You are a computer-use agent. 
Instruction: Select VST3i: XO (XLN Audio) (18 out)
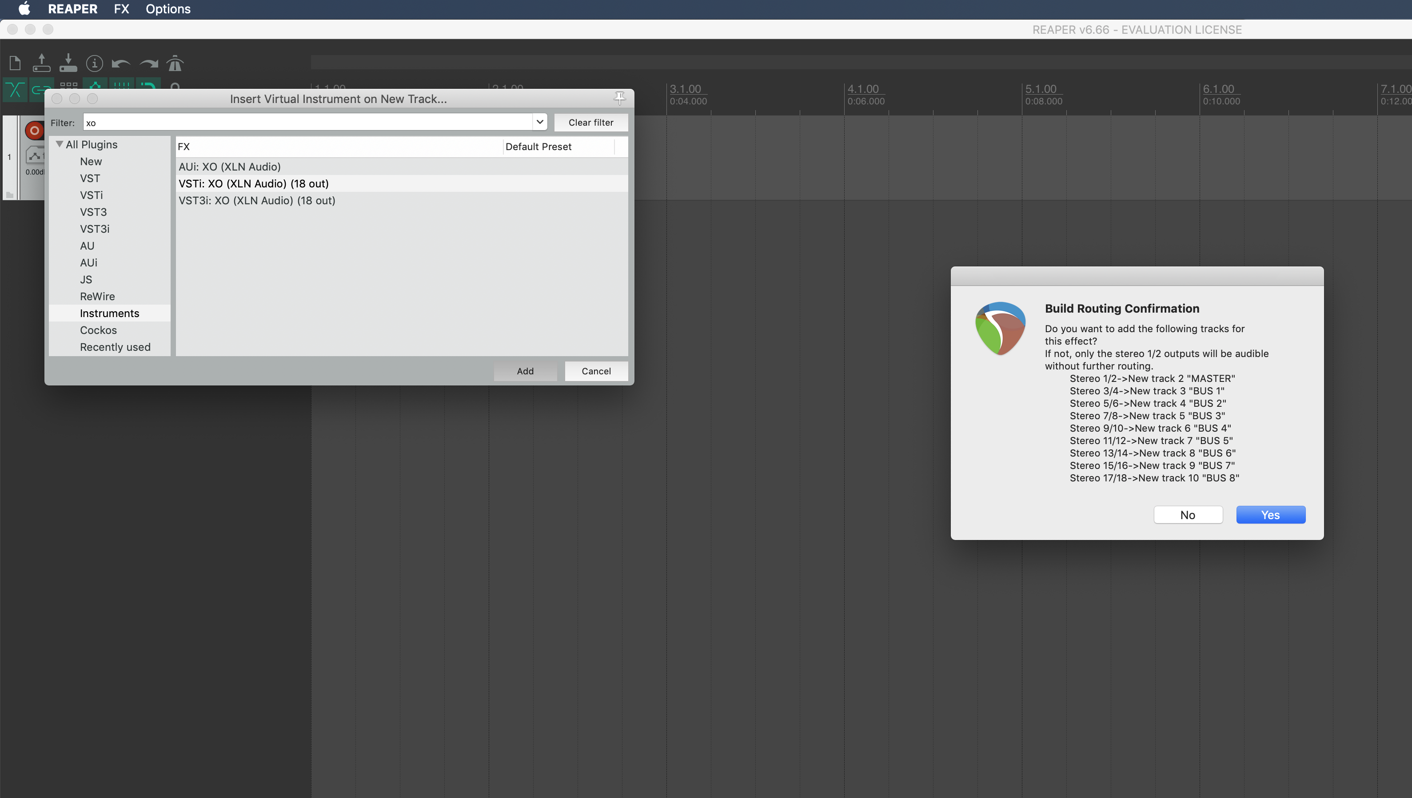(x=401, y=201)
